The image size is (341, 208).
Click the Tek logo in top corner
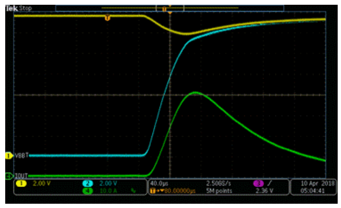coord(11,8)
